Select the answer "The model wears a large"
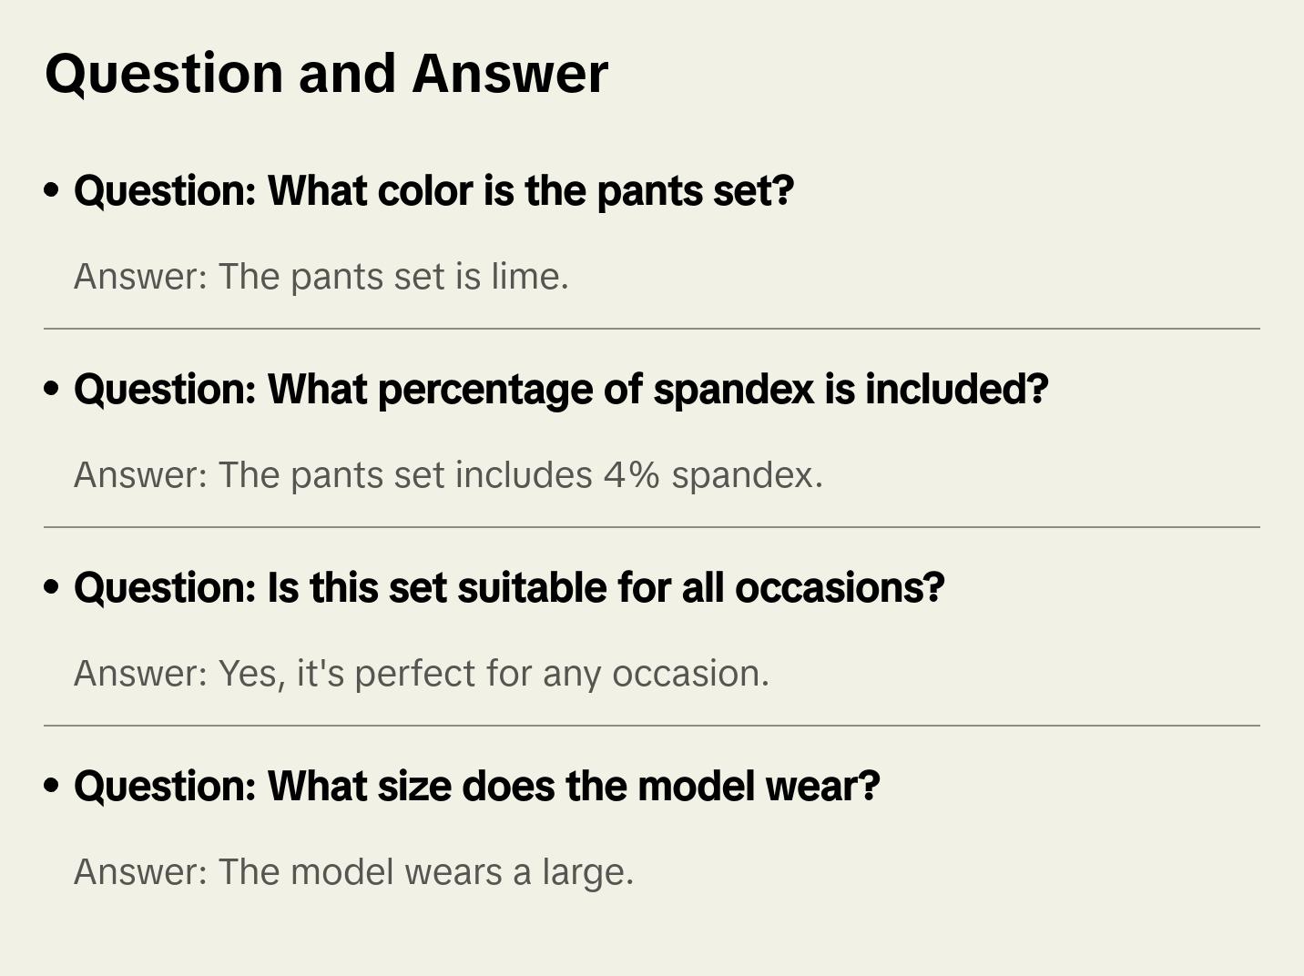 tap(353, 872)
